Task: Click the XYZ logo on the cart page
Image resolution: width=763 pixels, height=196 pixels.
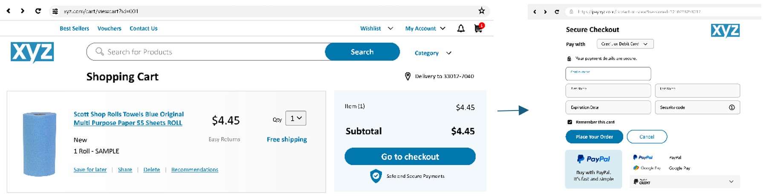Action: 32,52
